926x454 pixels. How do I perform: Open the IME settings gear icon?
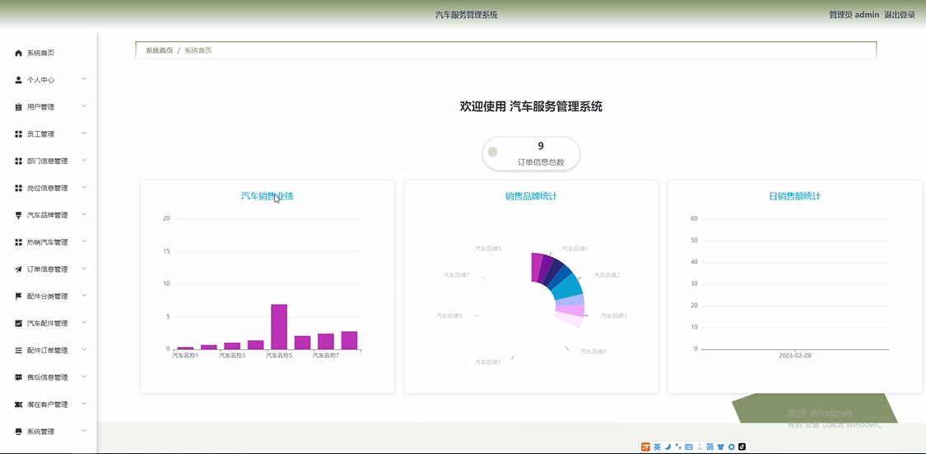732,447
